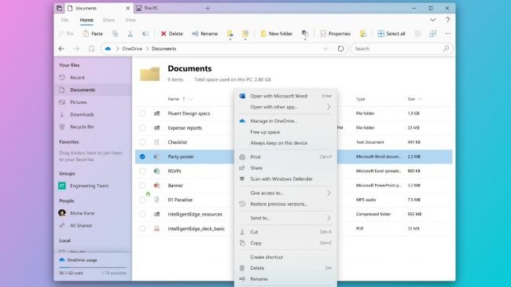Open the Engineering Team group
This screenshot has width=511, height=287.
click(x=93, y=186)
